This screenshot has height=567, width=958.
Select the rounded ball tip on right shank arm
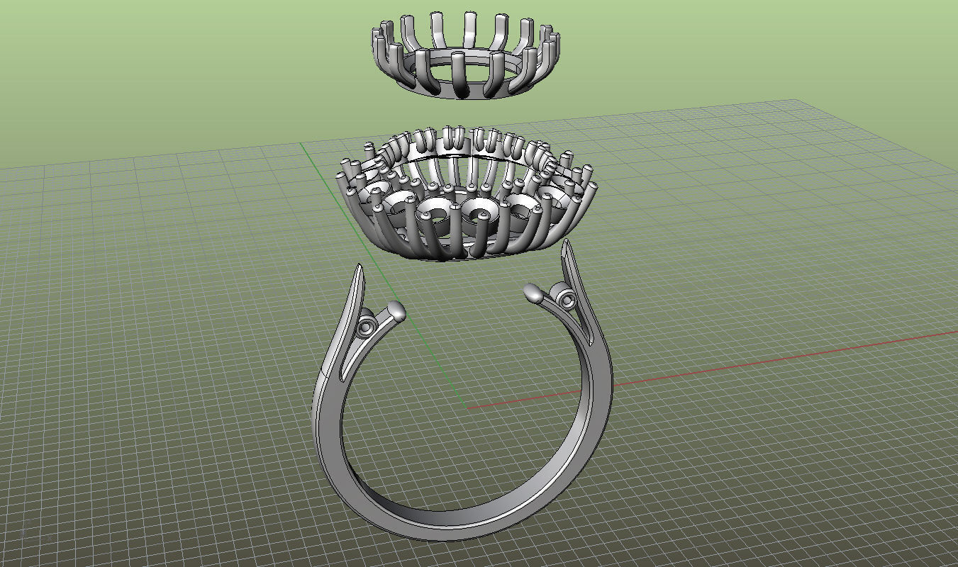(x=533, y=293)
